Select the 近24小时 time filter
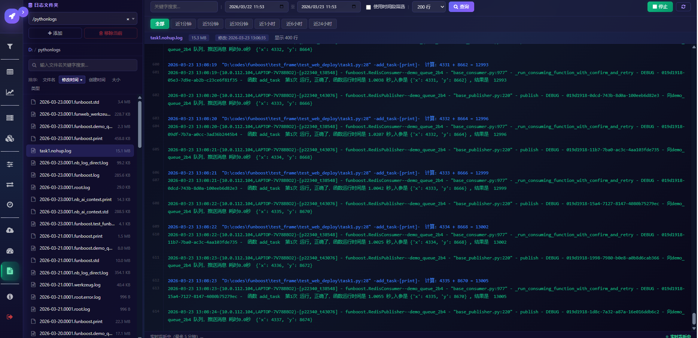The width and height of the screenshot is (698, 338). 323,24
